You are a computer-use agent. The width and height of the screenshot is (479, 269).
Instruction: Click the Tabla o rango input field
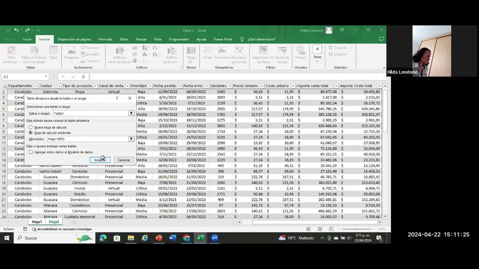[x=91, y=113]
